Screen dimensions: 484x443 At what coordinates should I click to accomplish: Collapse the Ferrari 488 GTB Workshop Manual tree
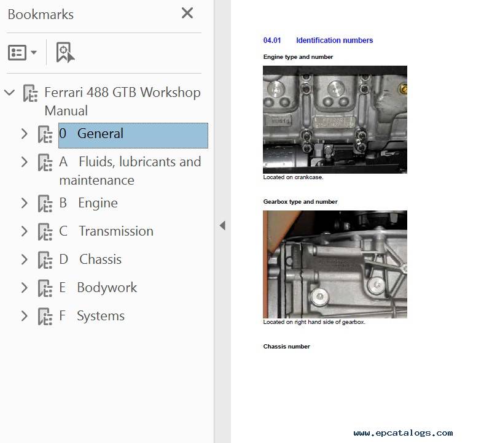(x=10, y=92)
